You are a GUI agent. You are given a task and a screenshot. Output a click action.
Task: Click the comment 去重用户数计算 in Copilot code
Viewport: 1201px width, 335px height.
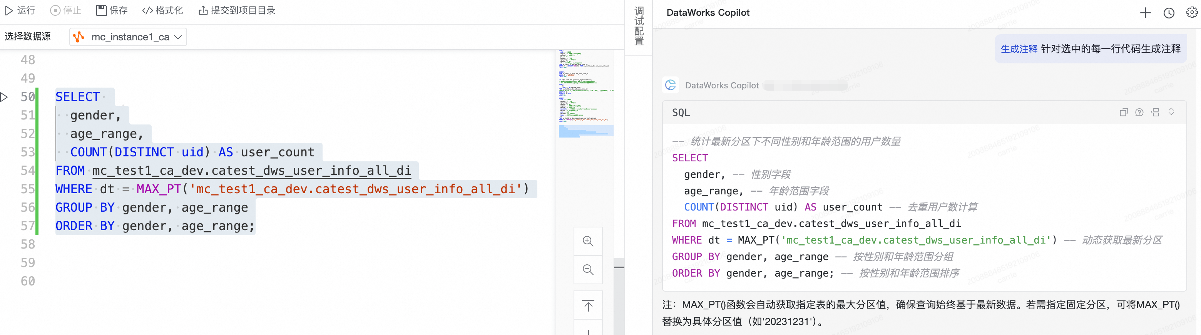tap(942, 207)
